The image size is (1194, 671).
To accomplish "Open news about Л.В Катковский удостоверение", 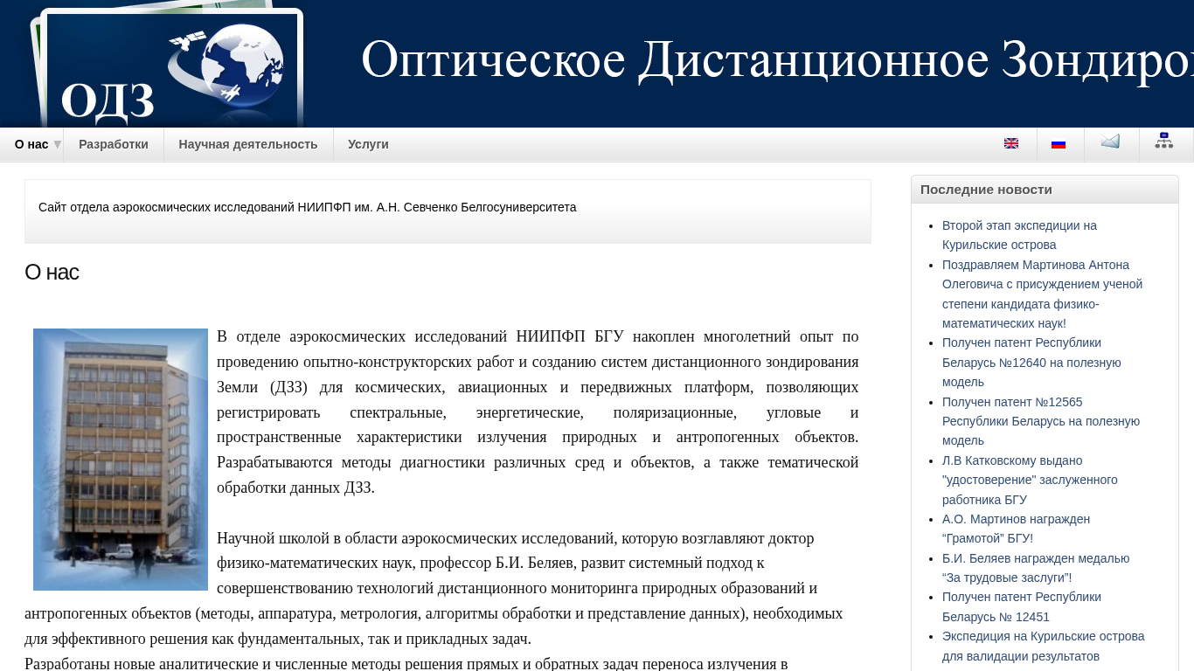I will pyautogui.click(x=1030, y=480).
